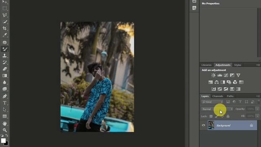The height and width of the screenshot is (147, 261).
Task: Select the Blur tool
Action: pos(4,82)
